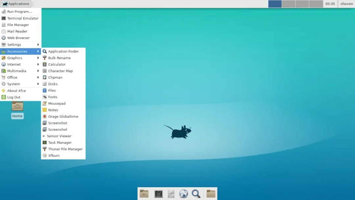Launch Bulk Rename via its icon
Image resolution: width=355 pixels, height=200 pixels.
(45, 58)
